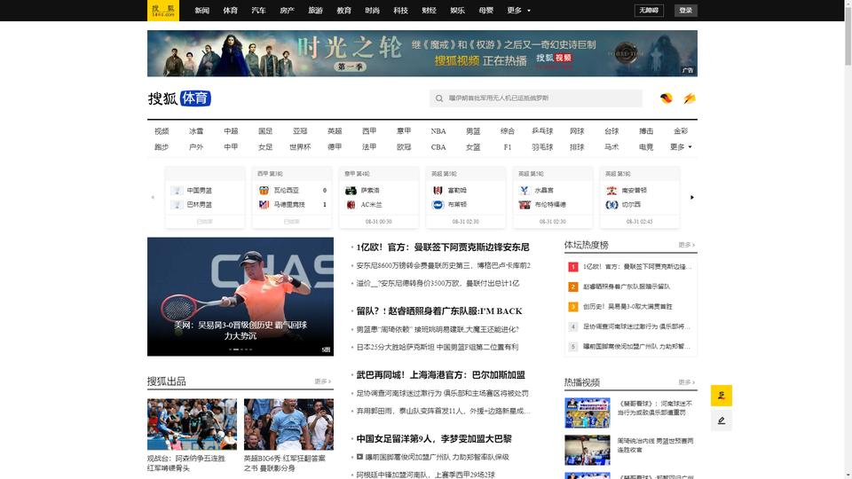Viewport: 852px width, 479px height.
Task: Click the Valencia (瓦伦西亚) team crest
Action: coord(264,191)
